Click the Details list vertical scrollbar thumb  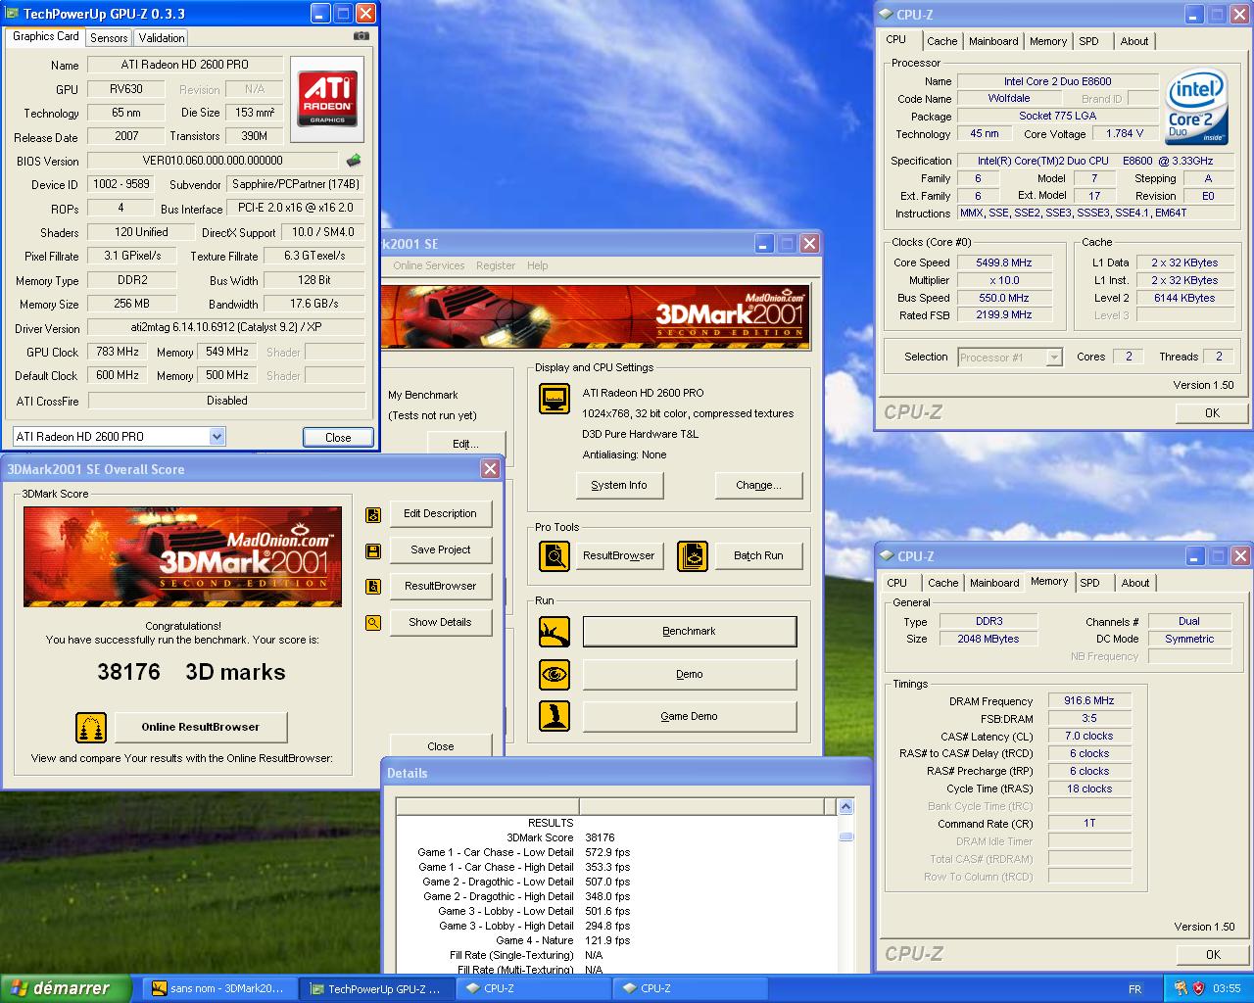tap(846, 836)
